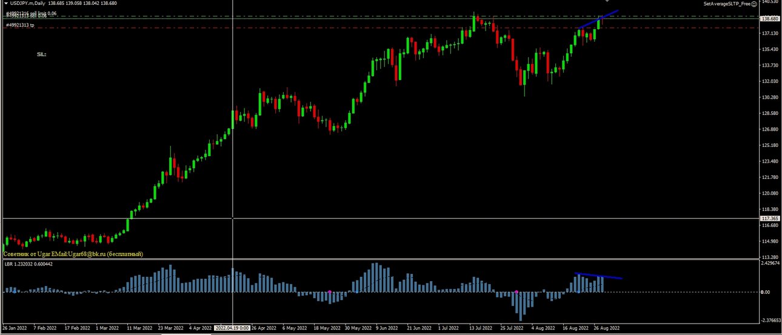Click the Советник от Ugar EMail text
This screenshot has width=782, height=335.
pos(73,255)
